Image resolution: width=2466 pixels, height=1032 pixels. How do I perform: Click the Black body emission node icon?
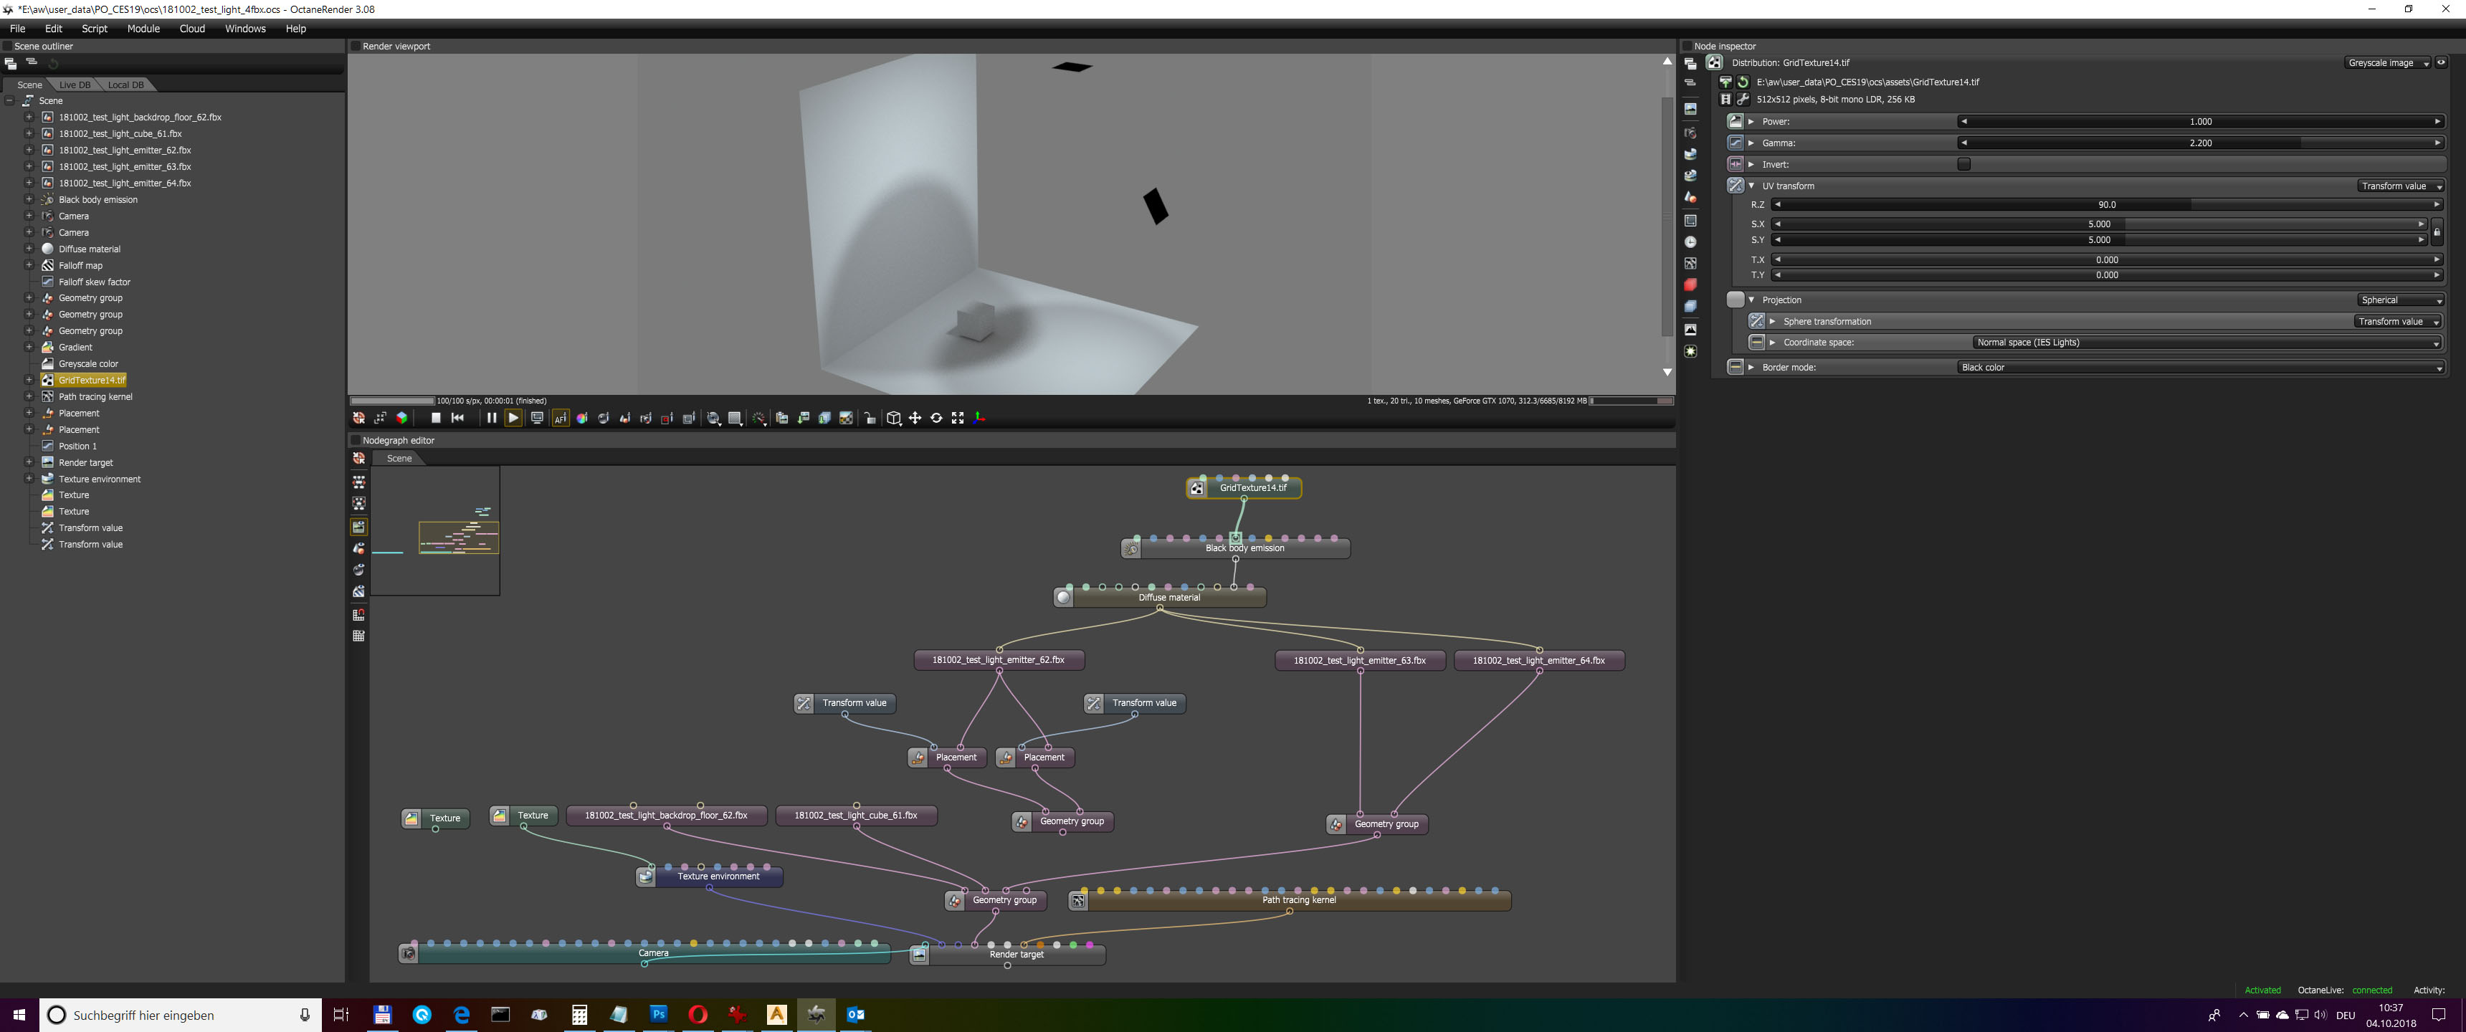pos(1131,550)
